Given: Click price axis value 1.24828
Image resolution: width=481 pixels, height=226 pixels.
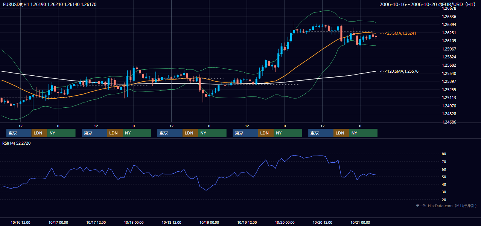Looking at the screenshot, I should tap(449, 114).
